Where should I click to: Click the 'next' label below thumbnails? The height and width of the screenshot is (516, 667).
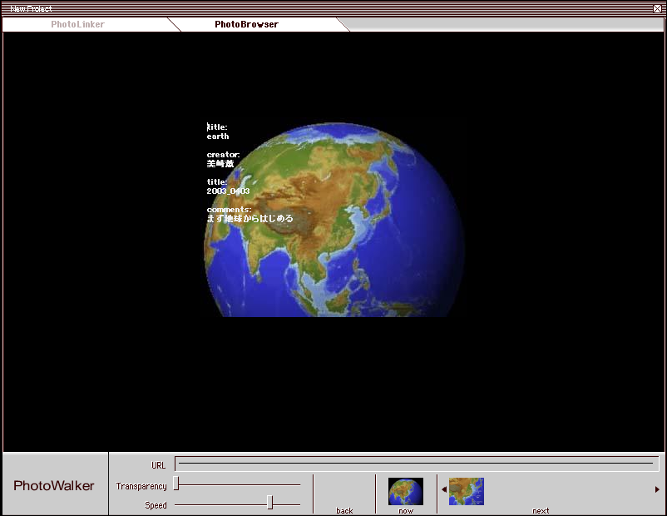pyautogui.click(x=541, y=510)
